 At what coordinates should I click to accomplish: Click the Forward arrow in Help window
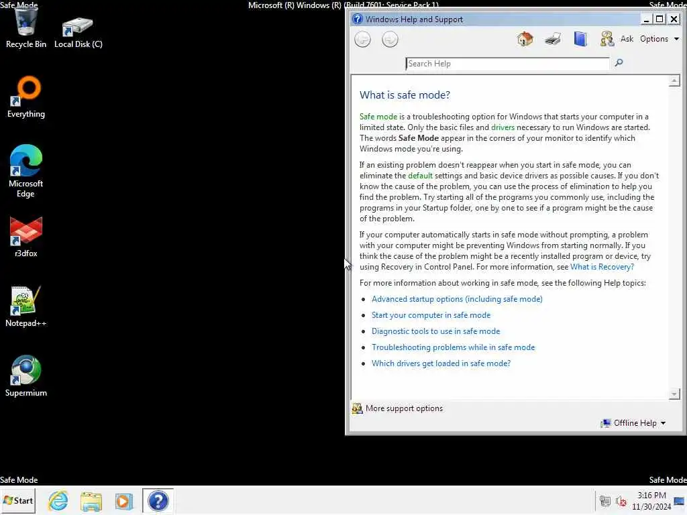click(x=390, y=40)
